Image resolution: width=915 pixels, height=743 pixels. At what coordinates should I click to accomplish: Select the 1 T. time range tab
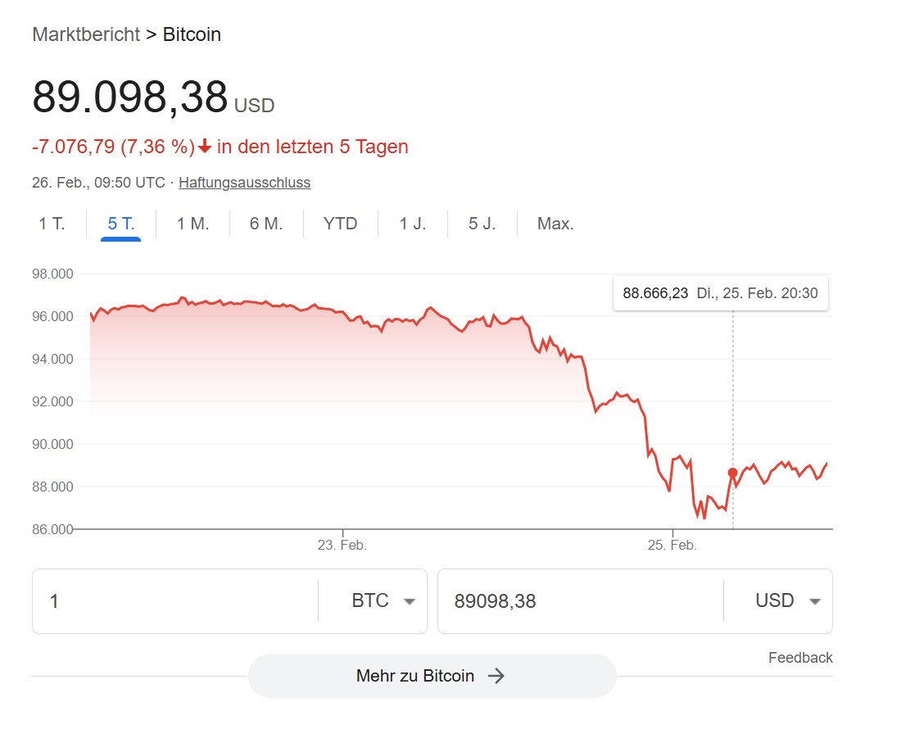click(52, 224)
